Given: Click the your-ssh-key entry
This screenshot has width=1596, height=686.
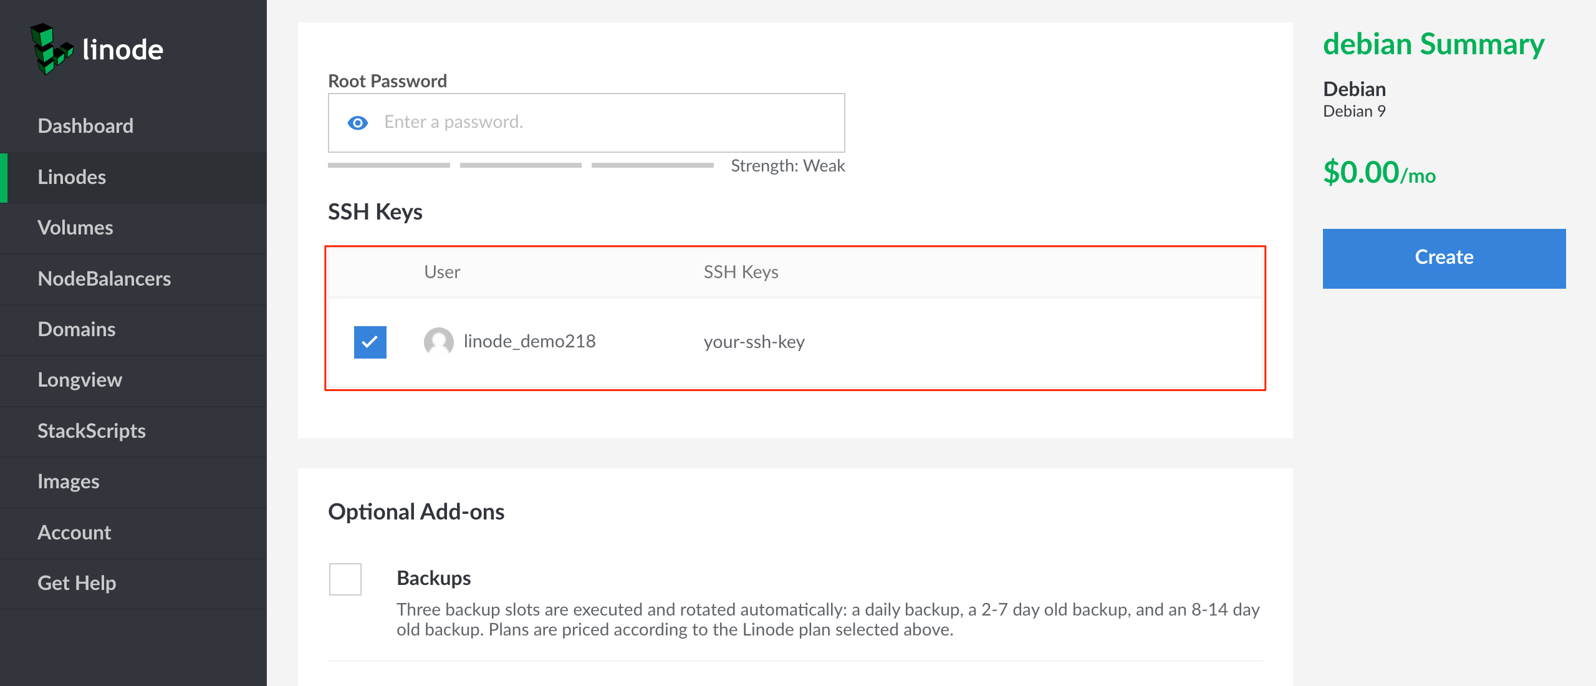Looking at the screenshot, I should click(754, 342).
